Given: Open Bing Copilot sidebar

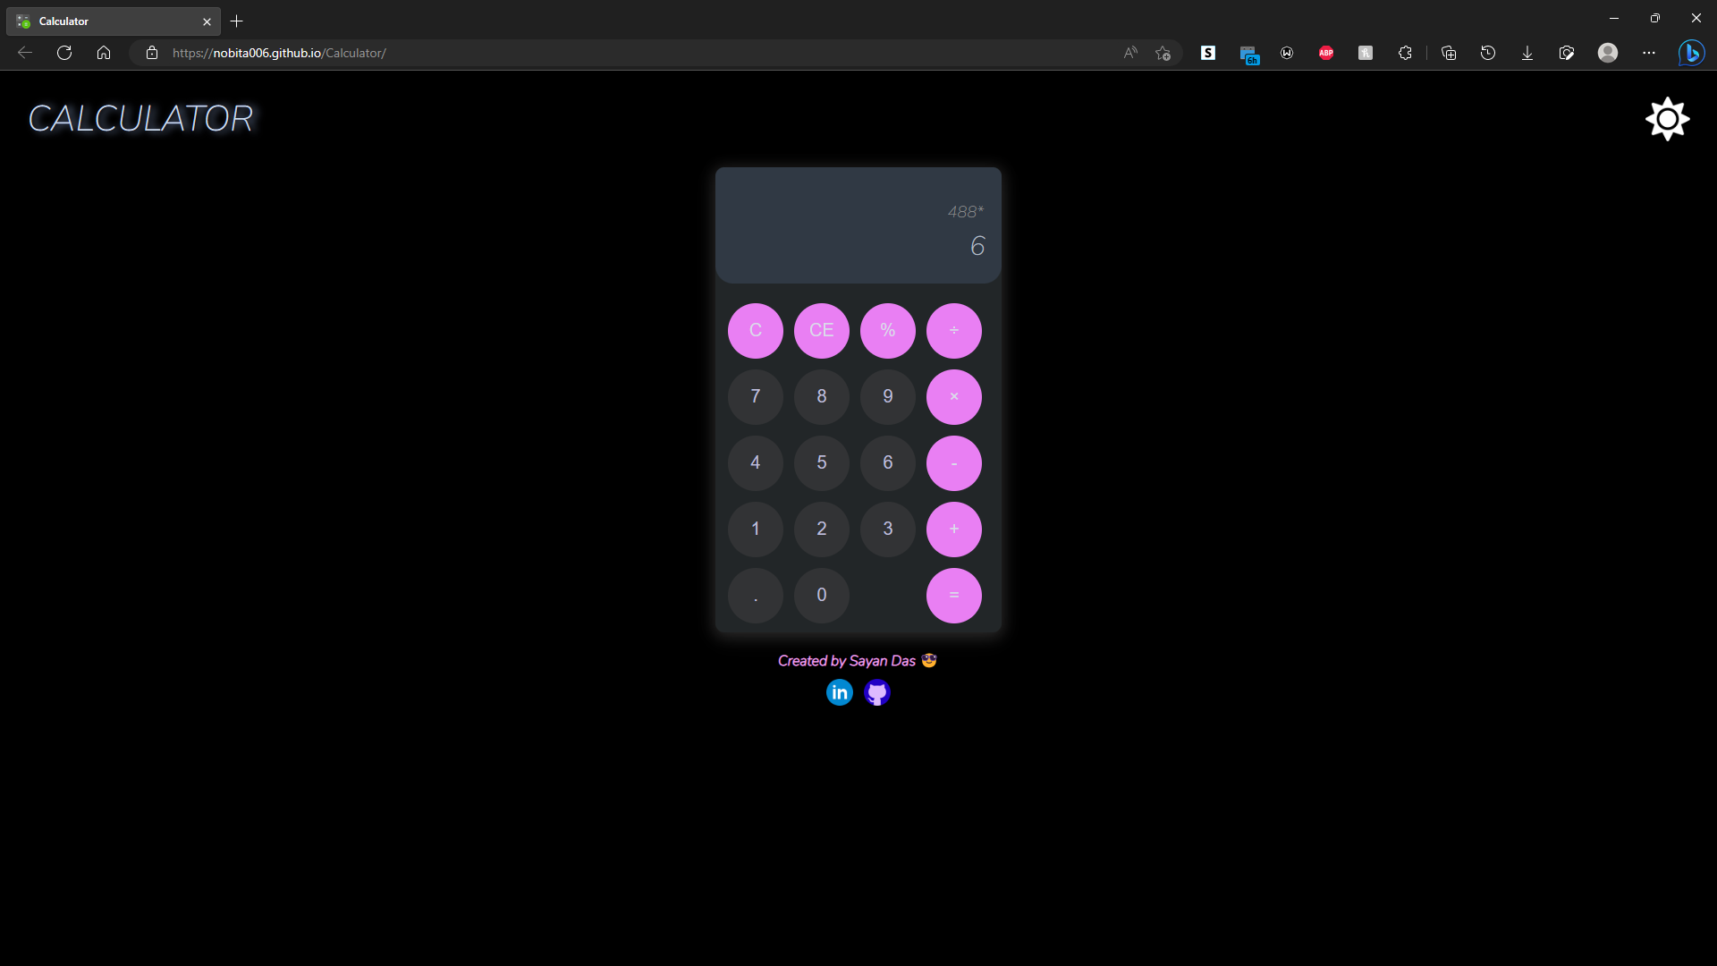Looking at the screenshot, I should click(1692, 54).
